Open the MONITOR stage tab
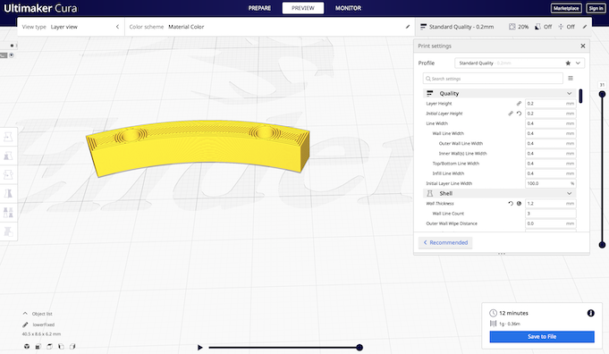Screen dimensions: 609x354 pos(348,8)
